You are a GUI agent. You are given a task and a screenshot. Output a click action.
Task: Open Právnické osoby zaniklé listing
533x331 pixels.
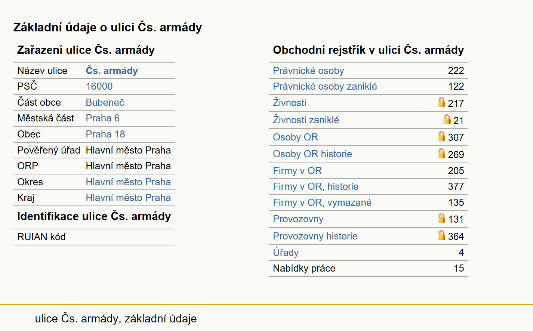tap(325, 86)
